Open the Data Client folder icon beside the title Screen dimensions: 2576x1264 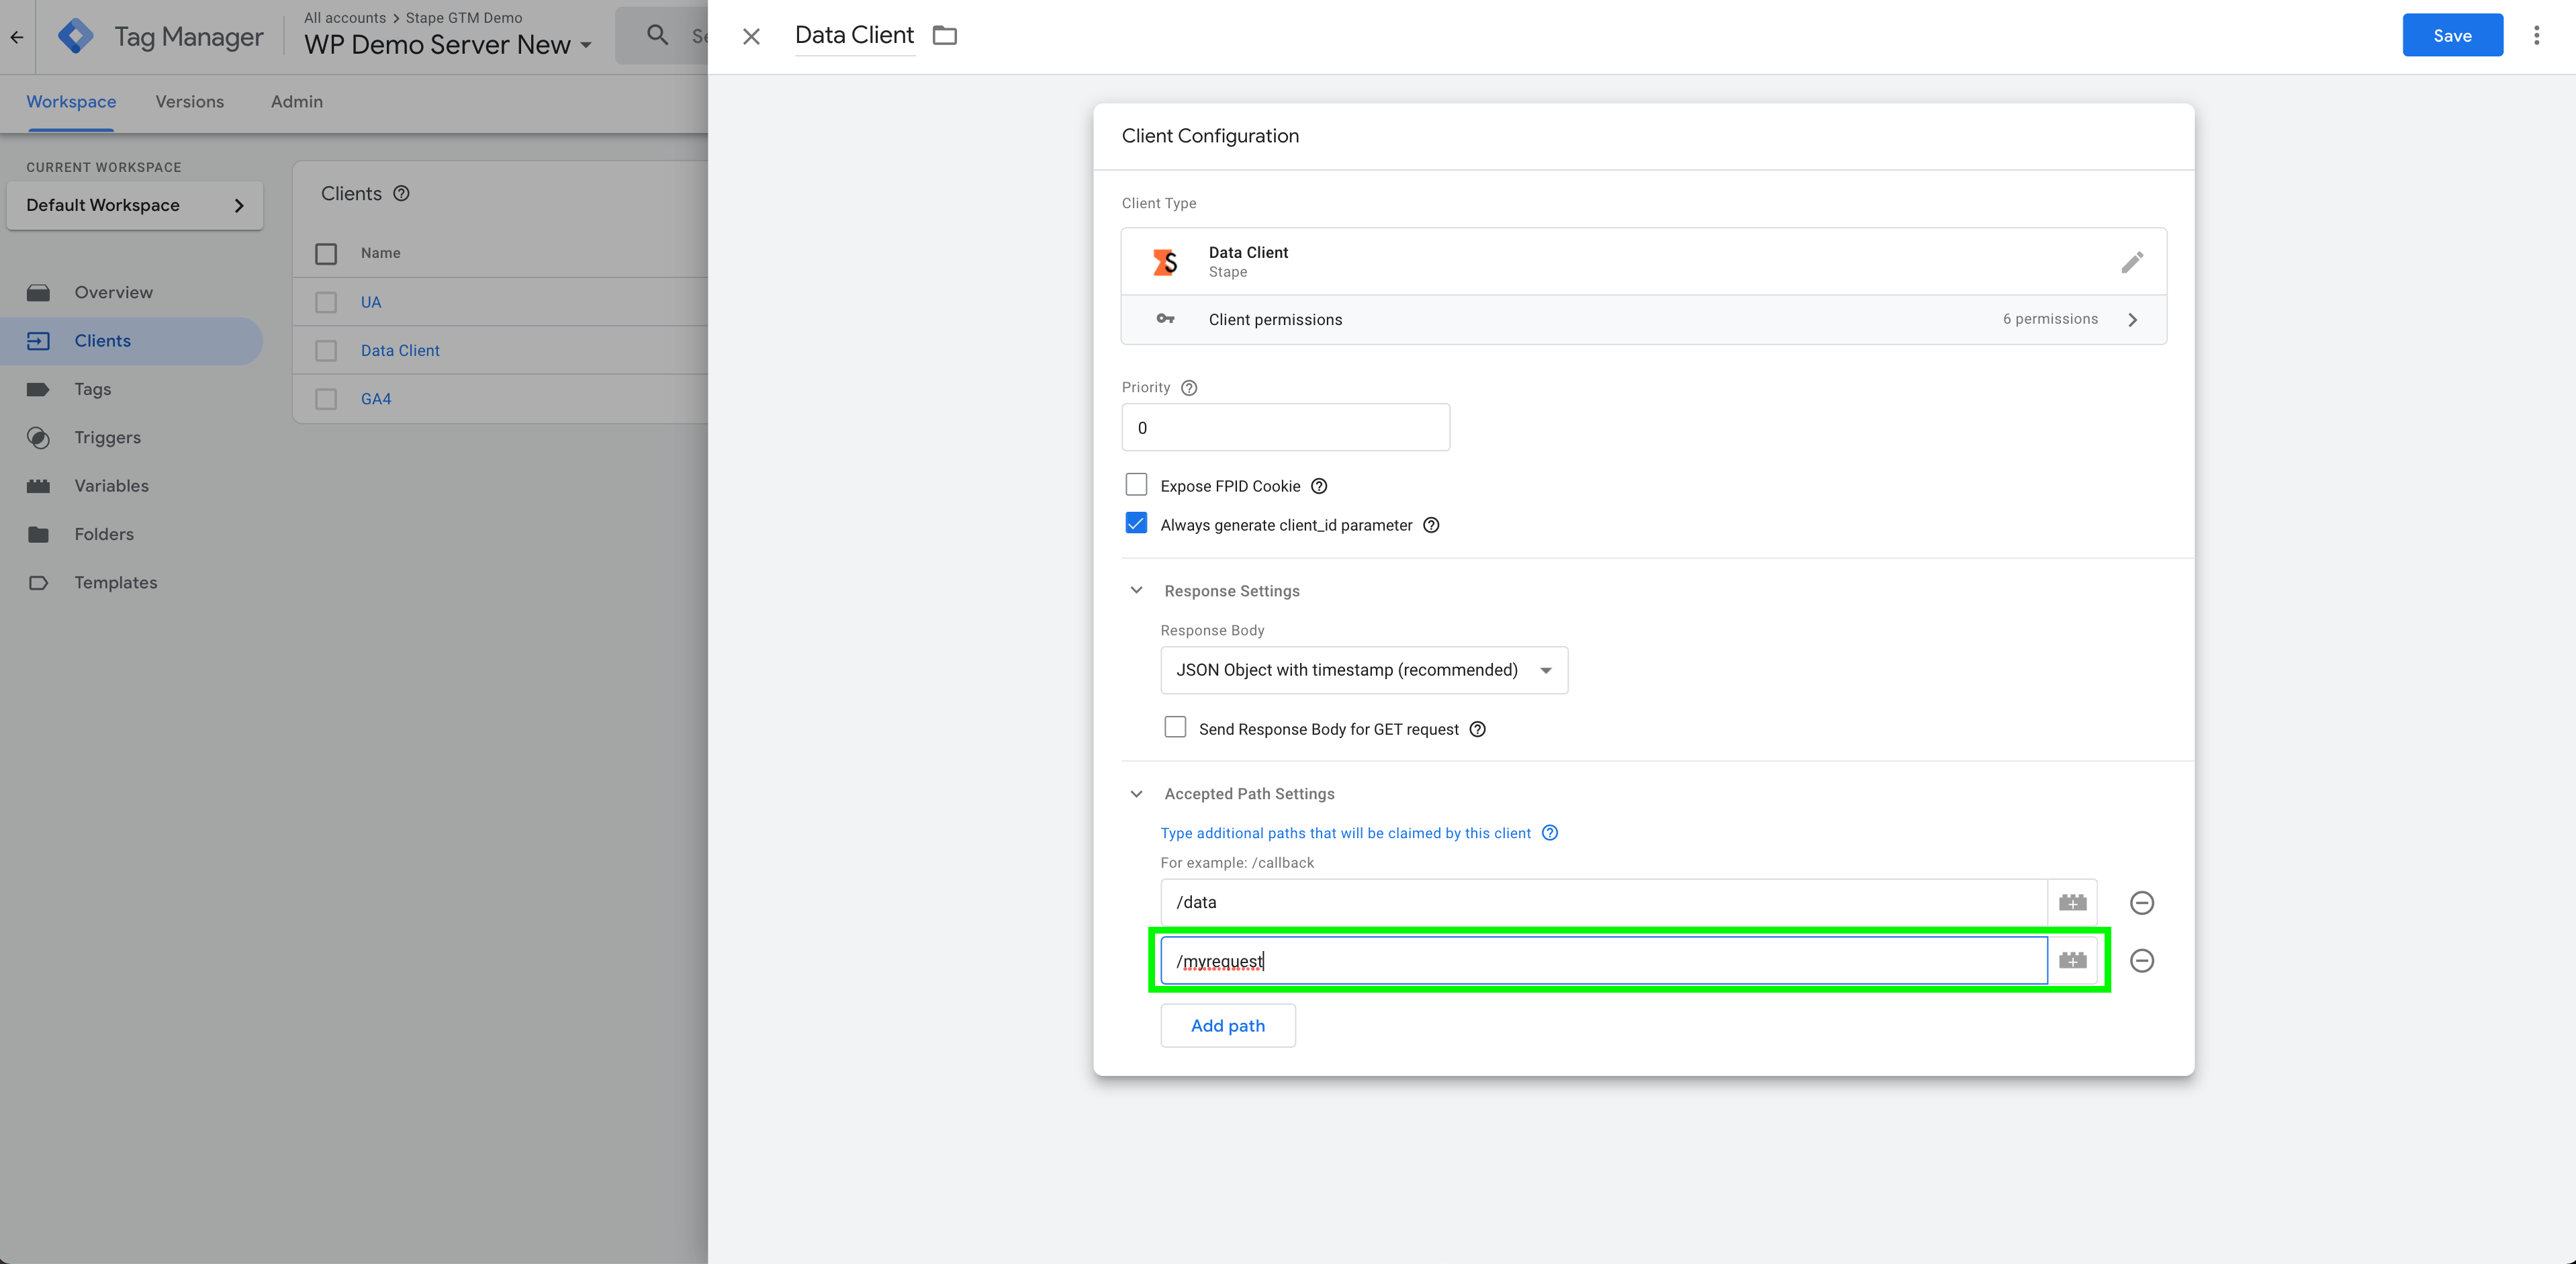pyautogui.click(x=944, y=35)
